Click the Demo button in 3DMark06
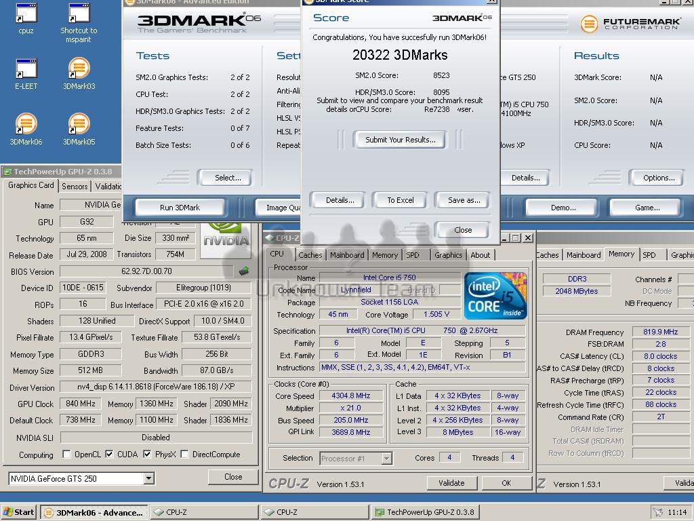 [563, 208]
